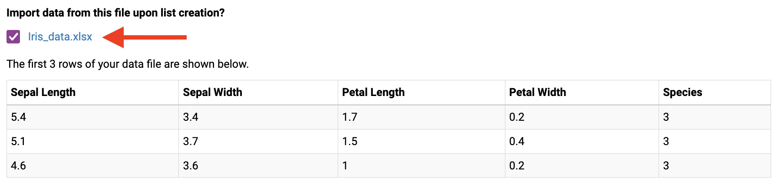Click the Sepal Width cell 3.6
The width and height of the screenshot is (778, 192).
click(x=191, y=166)
